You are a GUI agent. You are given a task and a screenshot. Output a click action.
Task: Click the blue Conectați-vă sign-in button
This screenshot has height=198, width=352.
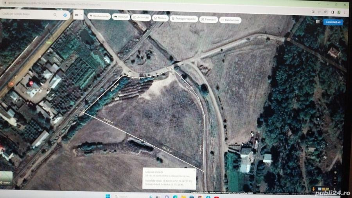(333, 22)
